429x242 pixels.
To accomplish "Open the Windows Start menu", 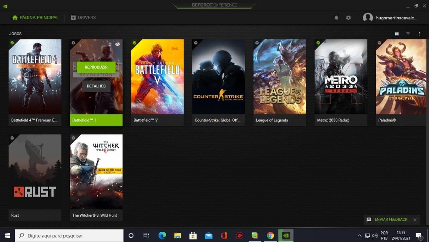I will point(7,236).
